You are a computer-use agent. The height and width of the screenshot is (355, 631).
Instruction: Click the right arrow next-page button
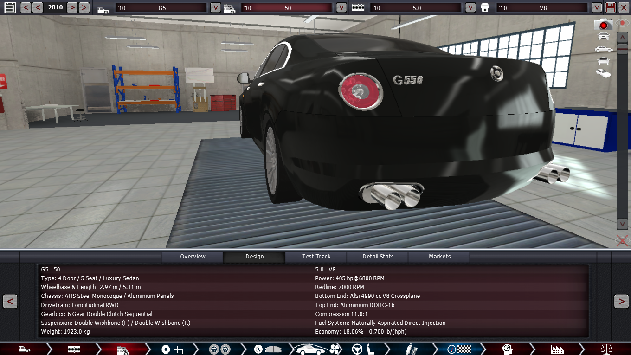point(621,301)
